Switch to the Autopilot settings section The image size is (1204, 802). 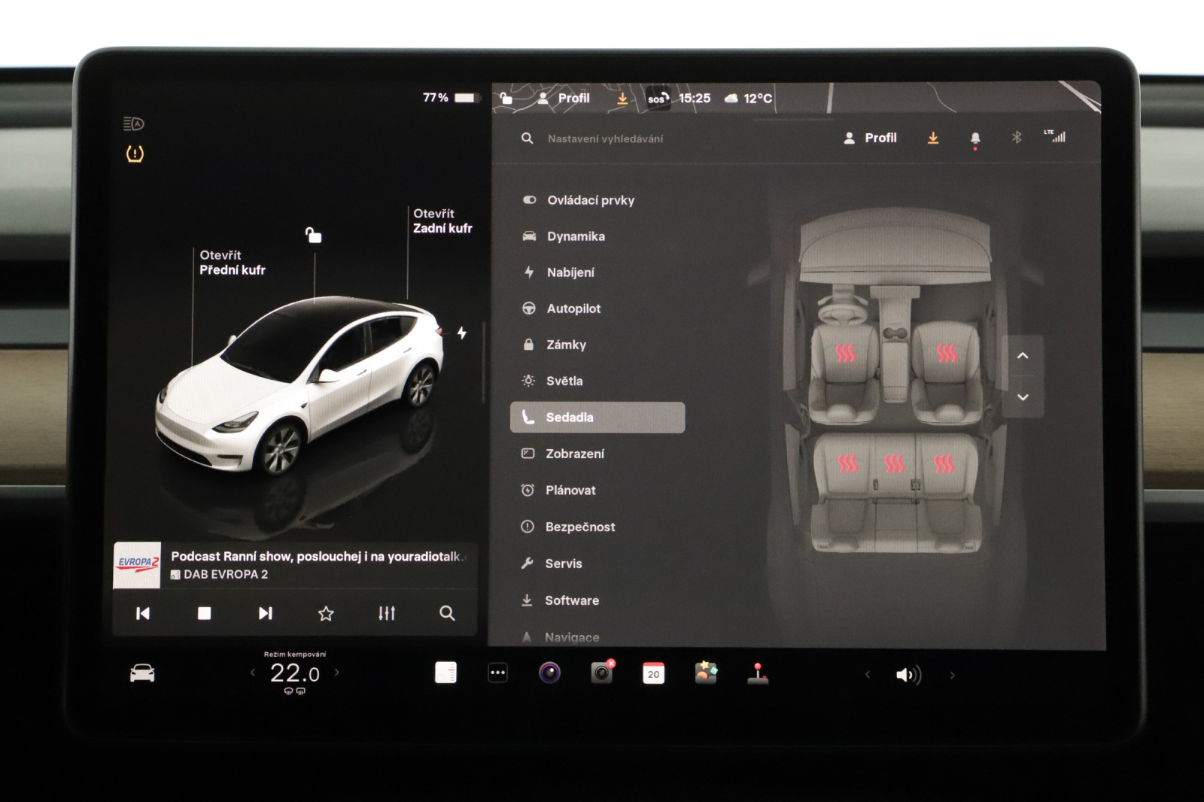point(575,308)
